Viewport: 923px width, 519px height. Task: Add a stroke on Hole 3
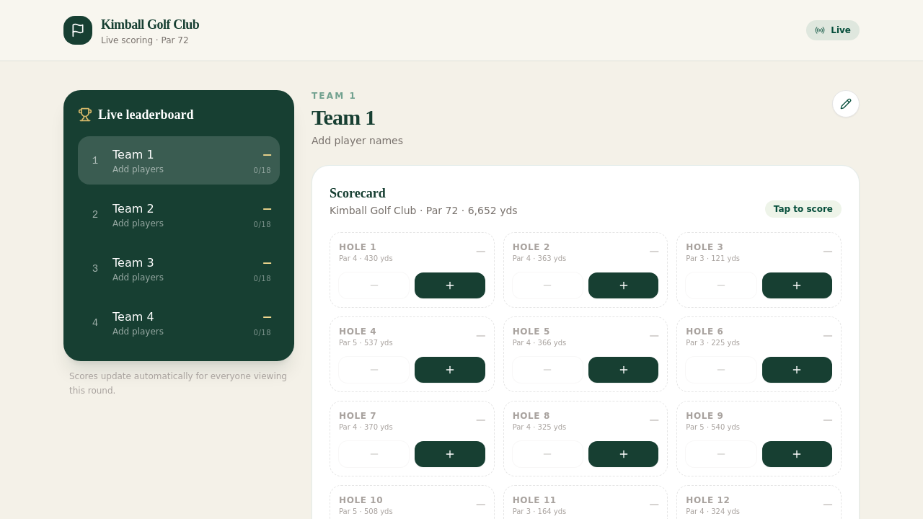click(797, 285)
